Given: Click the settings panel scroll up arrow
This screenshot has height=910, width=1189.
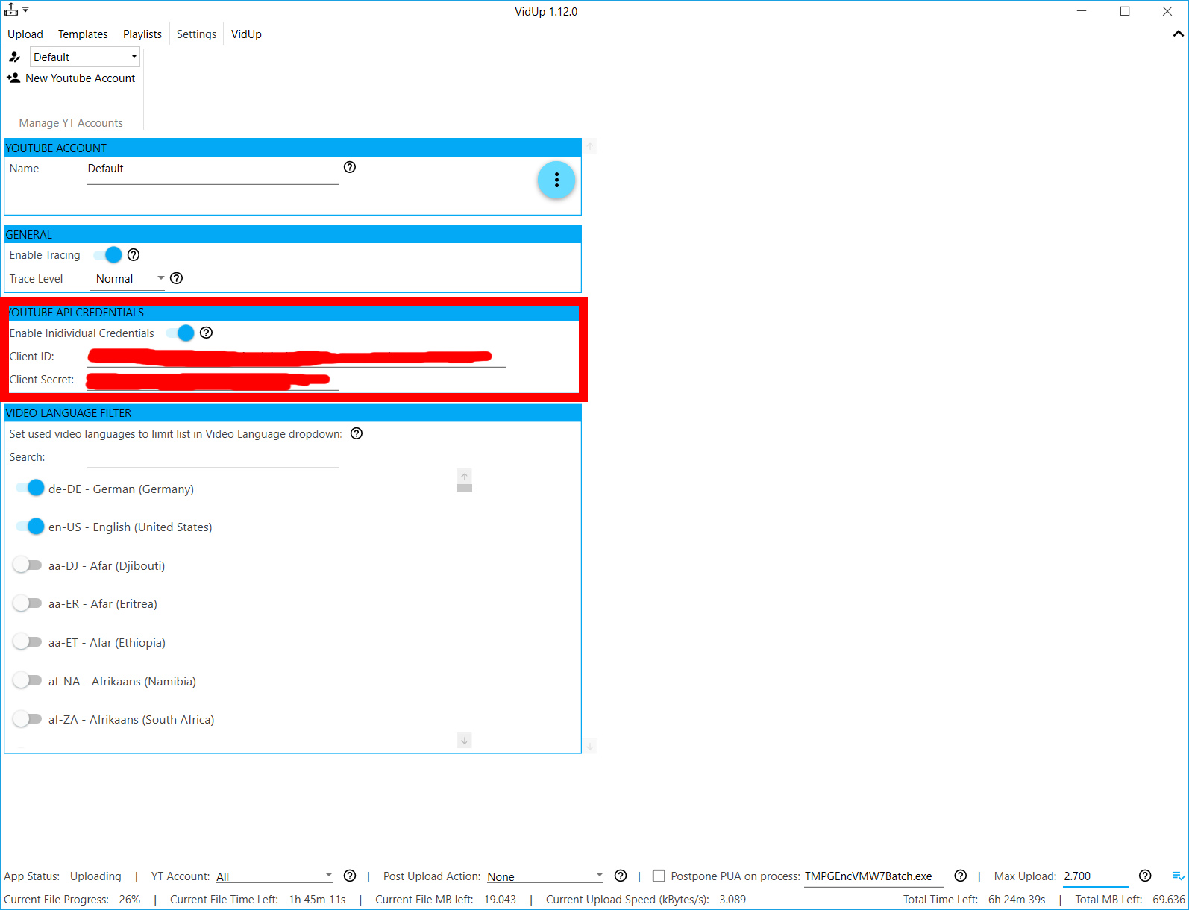Looking at the screenshot, I should [590, 146].
